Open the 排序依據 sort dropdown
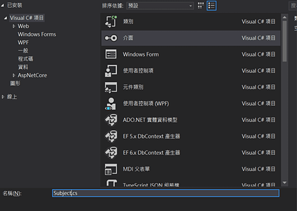This screenshot has height=211, width=297. point(160,5)
